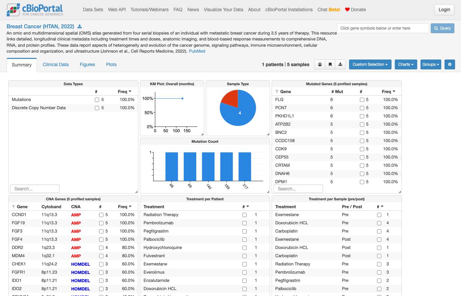
Task: Click the Mutated Genes table resize handle
Action: click(400, 192)
